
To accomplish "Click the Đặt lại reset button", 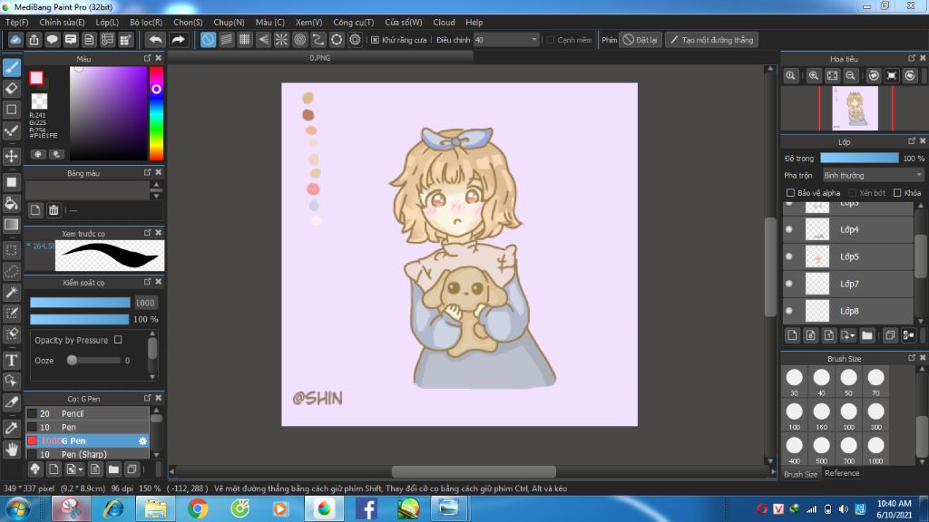I will [641, 40].
